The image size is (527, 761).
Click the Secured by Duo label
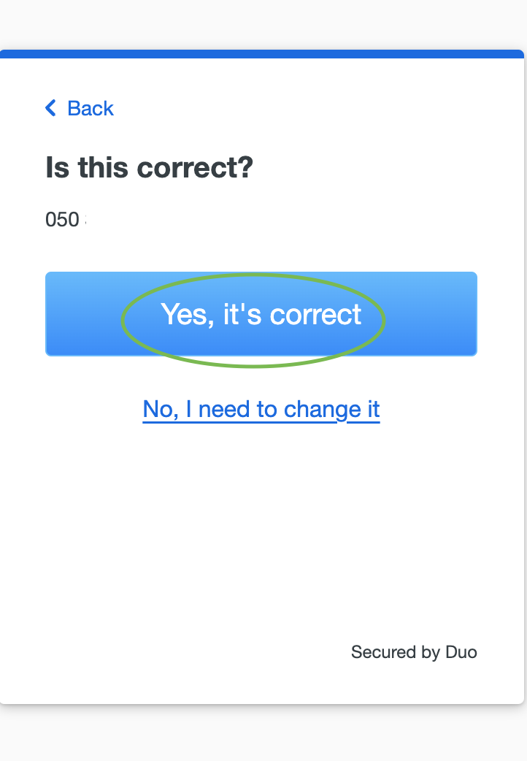point(414,652)
